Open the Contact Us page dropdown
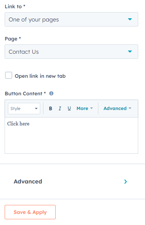145x225 pixels. [71, 52]
